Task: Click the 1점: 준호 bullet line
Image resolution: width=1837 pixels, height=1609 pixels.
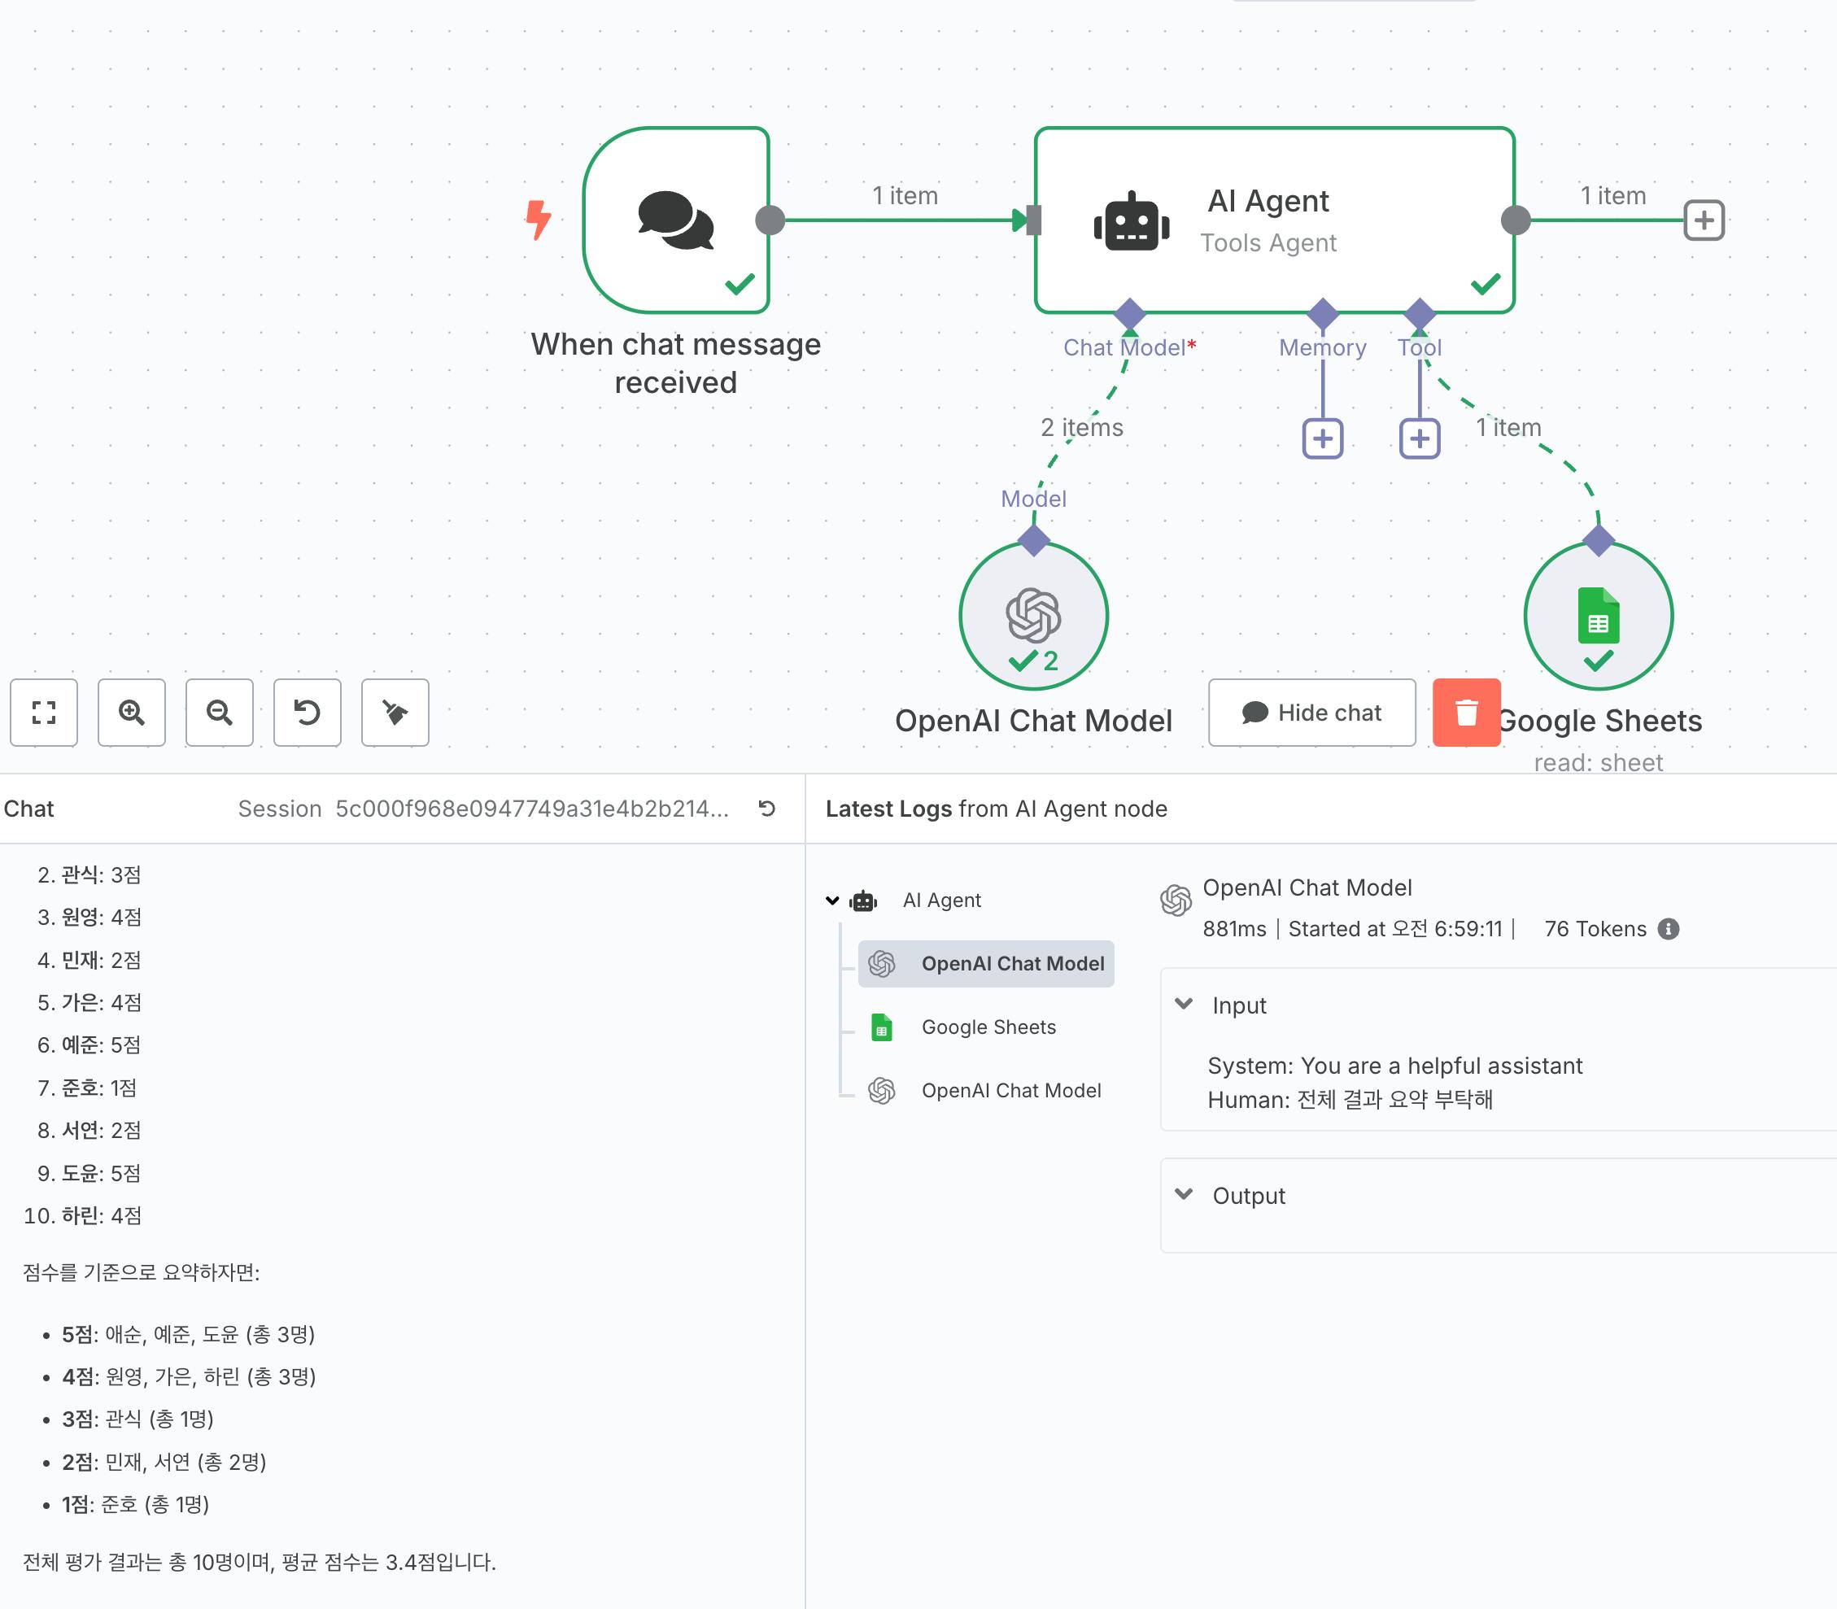Action: point(135,1504)
